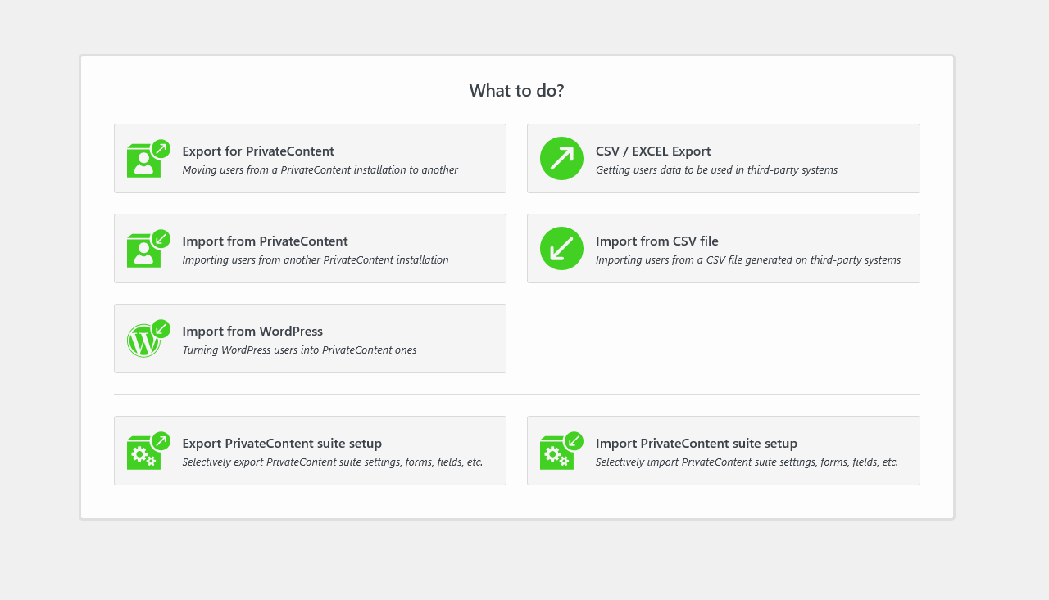Click "Getting users data" third-party systems description
Image resolution: width=1049 pixels, height=600 pixels.
[x=716, y=170]
